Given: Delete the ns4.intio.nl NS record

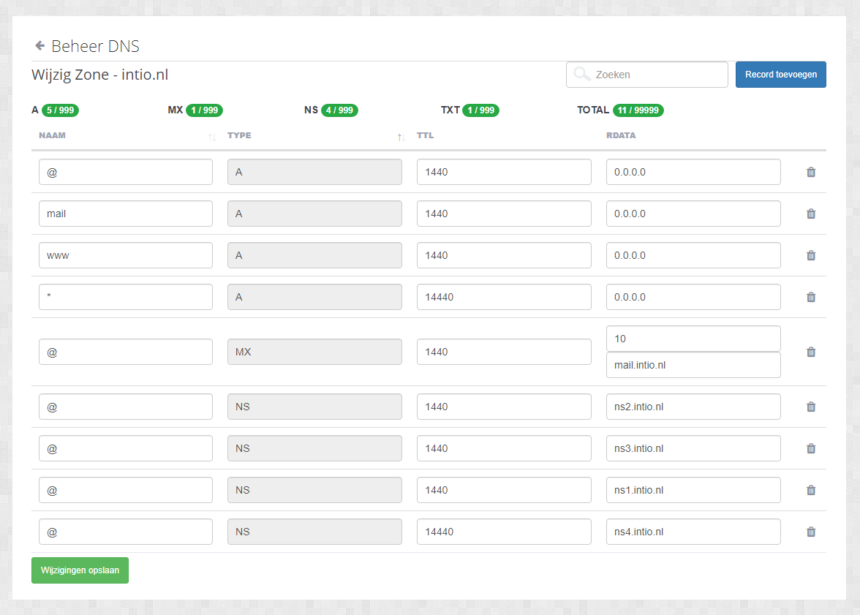Looking at the screenshot, I should (810, 532).
